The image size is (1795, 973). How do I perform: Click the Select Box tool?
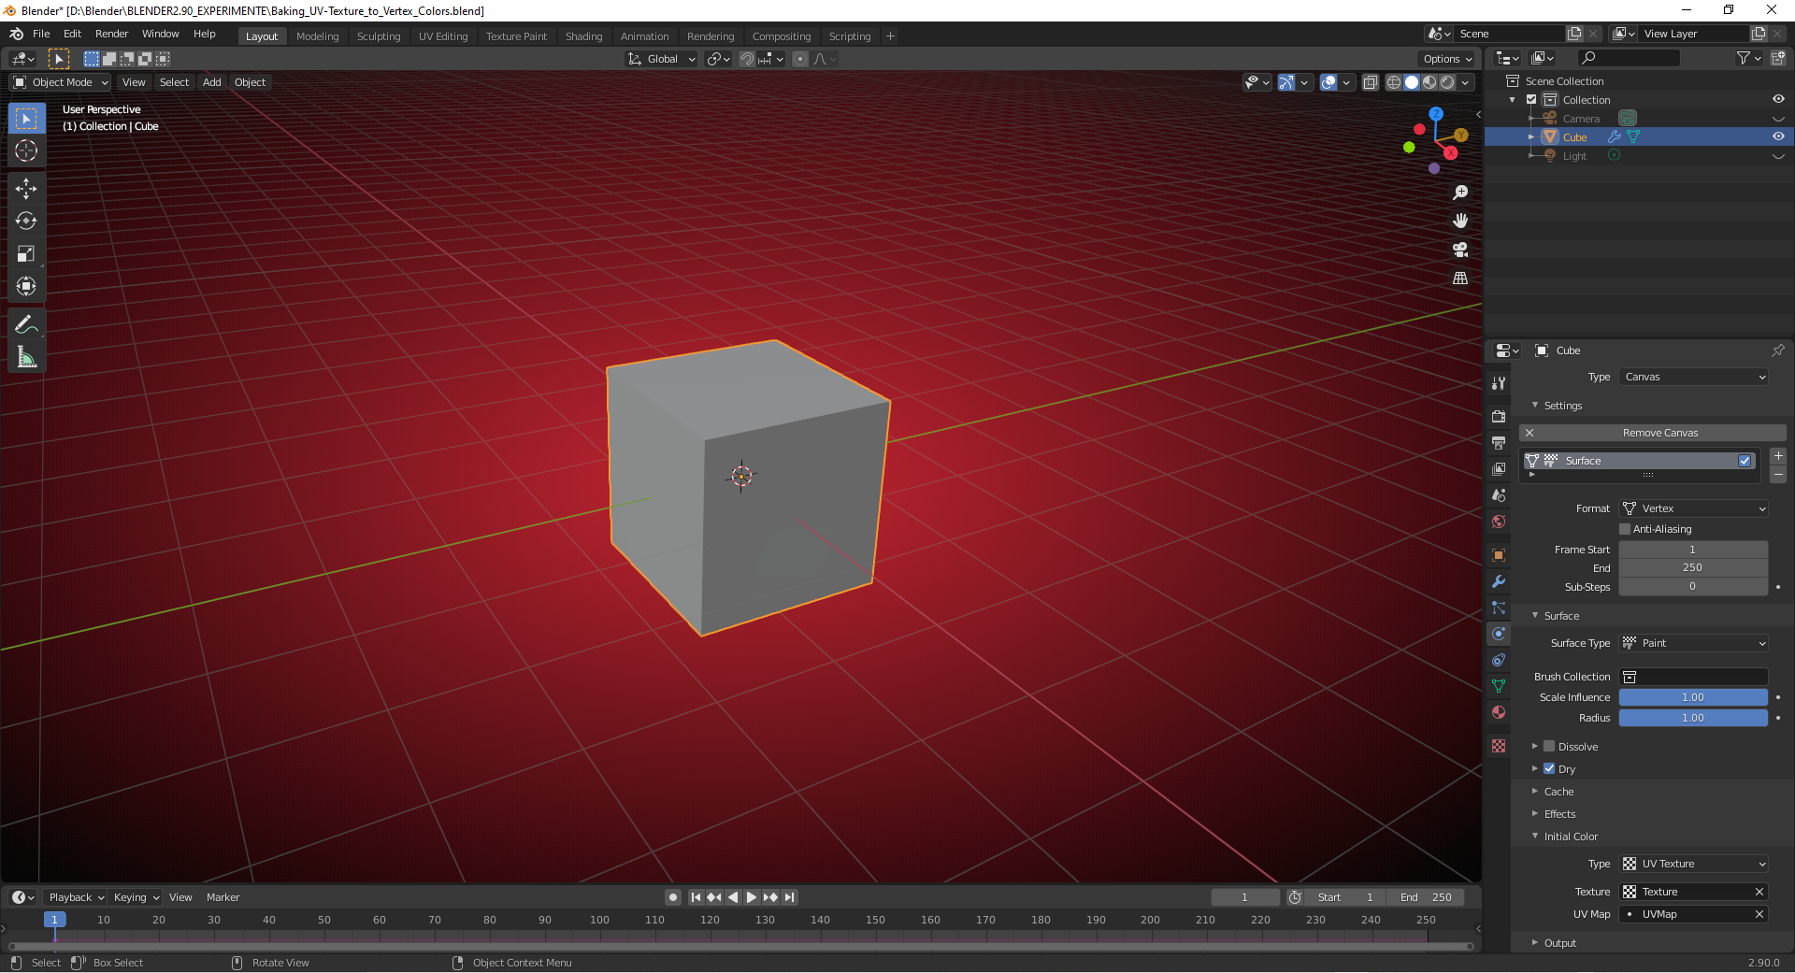click(x=26, y=119)
